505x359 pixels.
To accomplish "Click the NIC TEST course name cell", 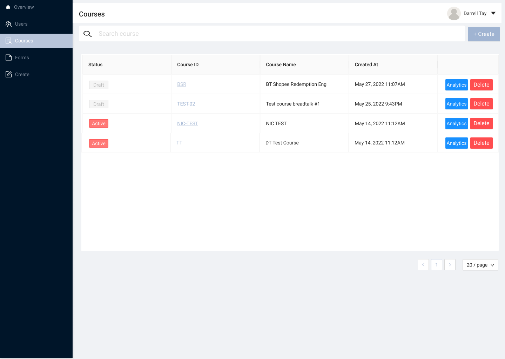I will coord(304,123).
